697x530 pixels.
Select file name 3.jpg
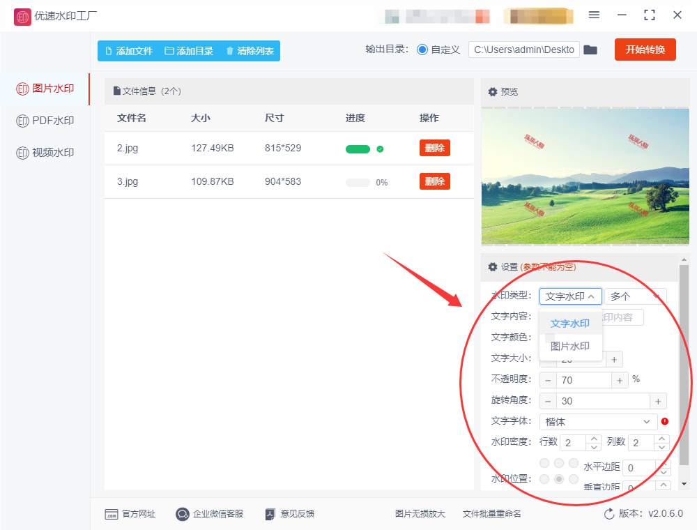128,181
